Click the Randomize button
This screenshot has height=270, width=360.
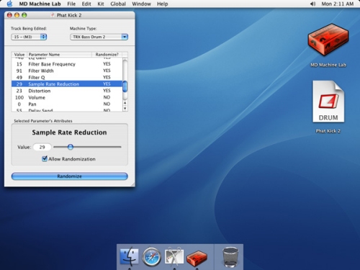pyautogui.click(x=70, y=176)
